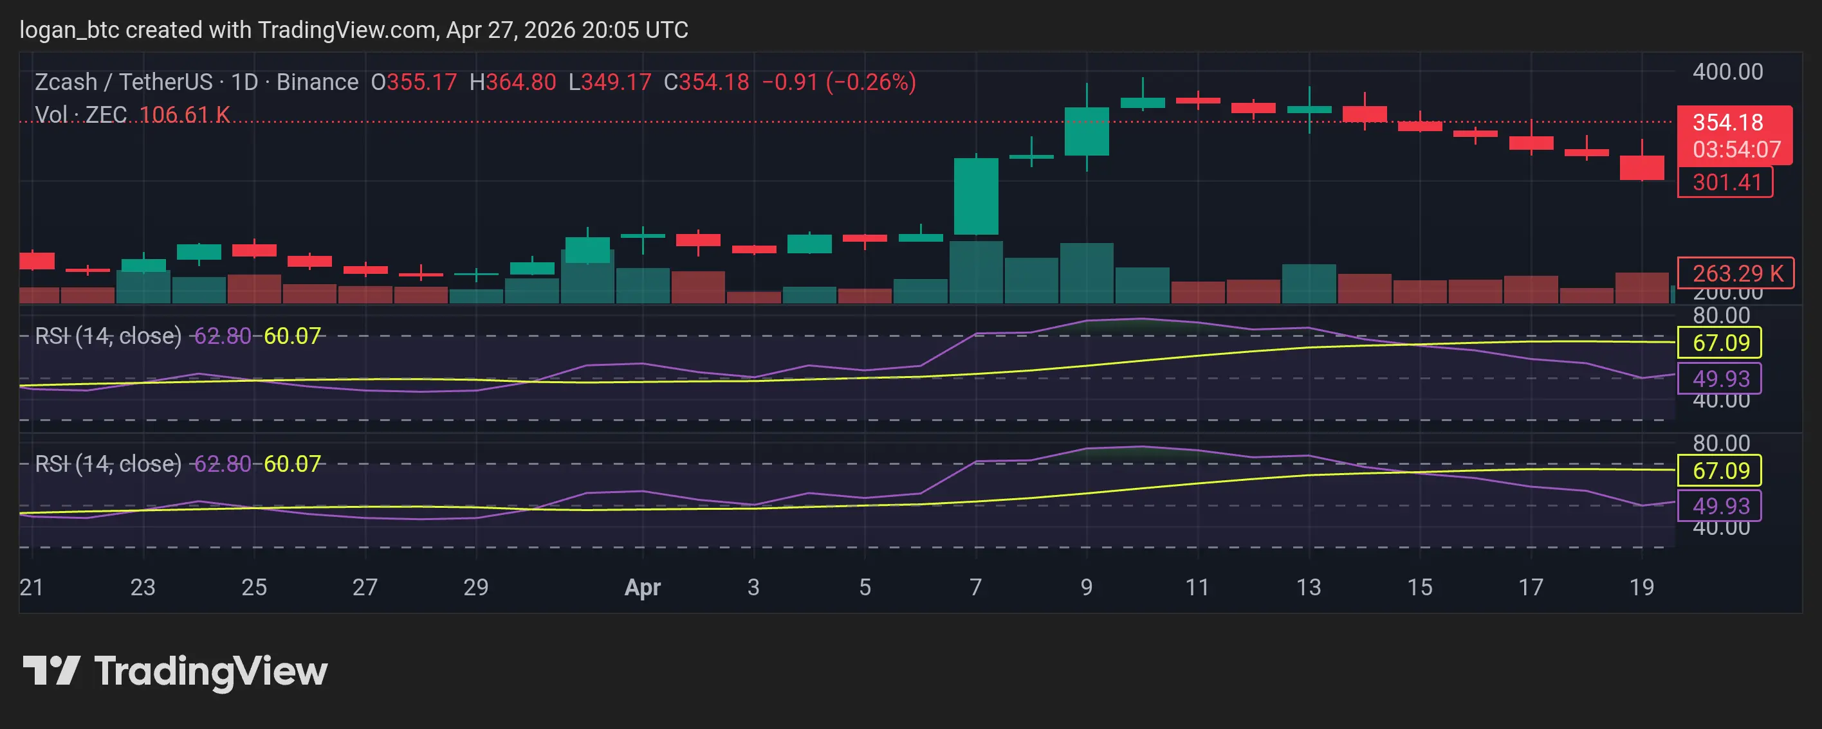Click the tall green candle above April 7

[976, 197]
